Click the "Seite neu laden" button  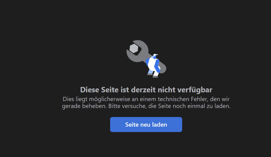point(146,125)
